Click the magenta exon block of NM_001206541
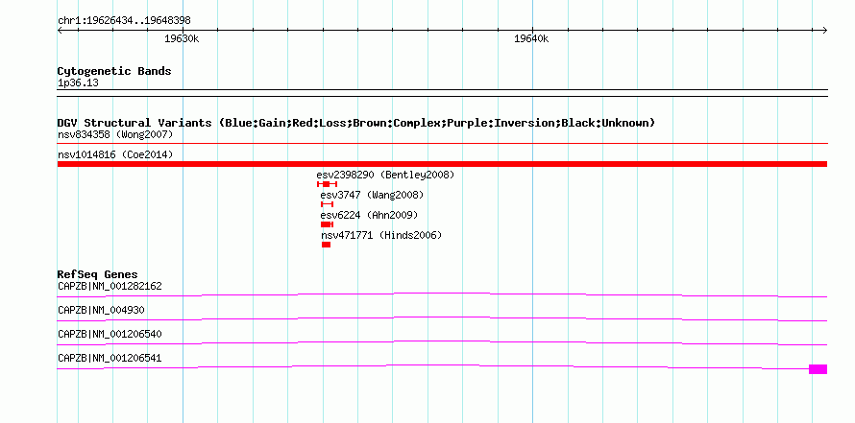The height and width of the screenshot is (423, 855). click(x=818, y=369)
